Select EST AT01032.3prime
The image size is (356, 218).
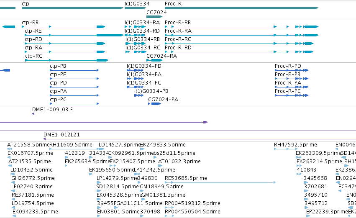coord(179,162)
